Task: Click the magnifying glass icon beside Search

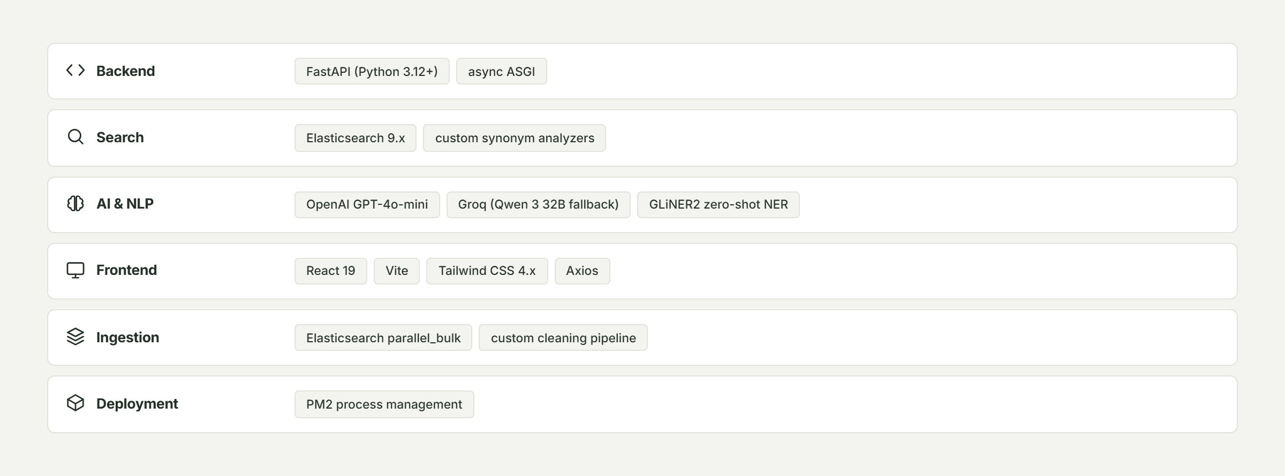Action: [75, 137]
